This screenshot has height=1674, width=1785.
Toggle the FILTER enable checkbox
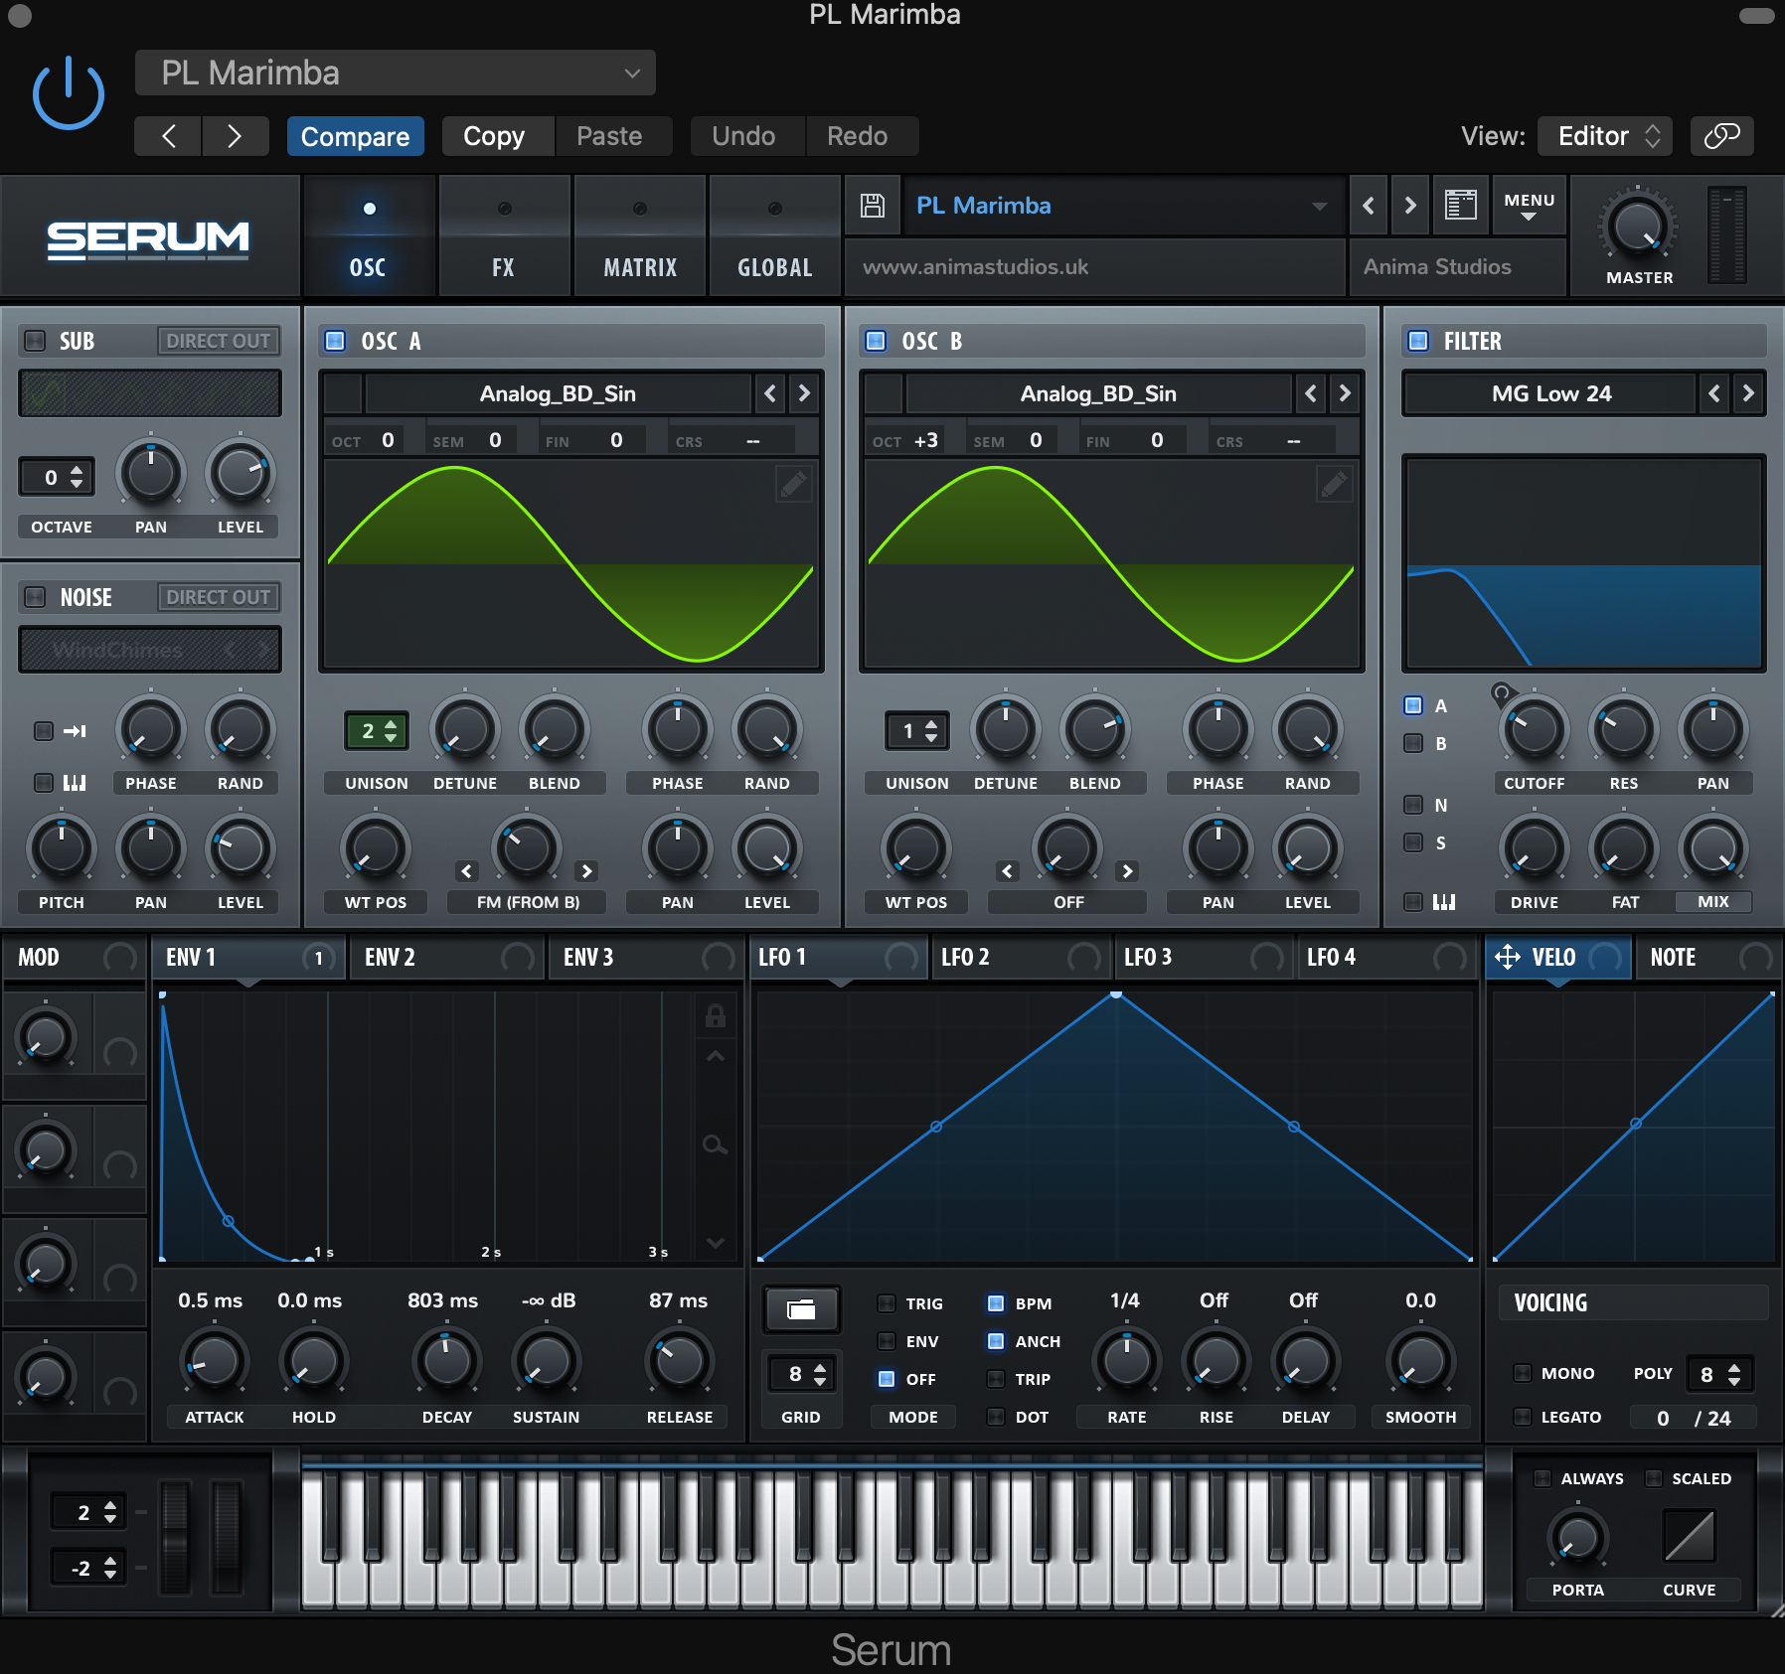1418,341
